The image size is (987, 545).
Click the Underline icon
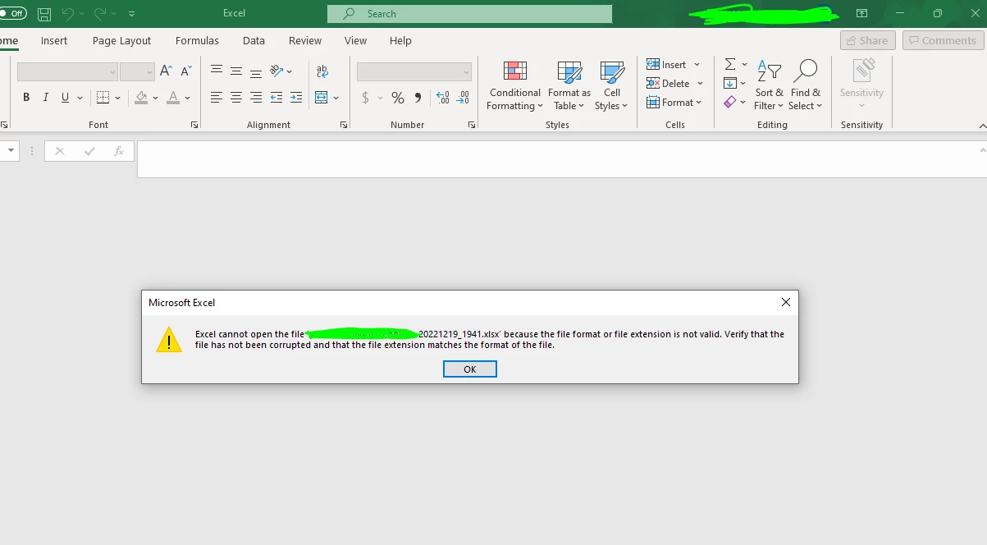65,98
